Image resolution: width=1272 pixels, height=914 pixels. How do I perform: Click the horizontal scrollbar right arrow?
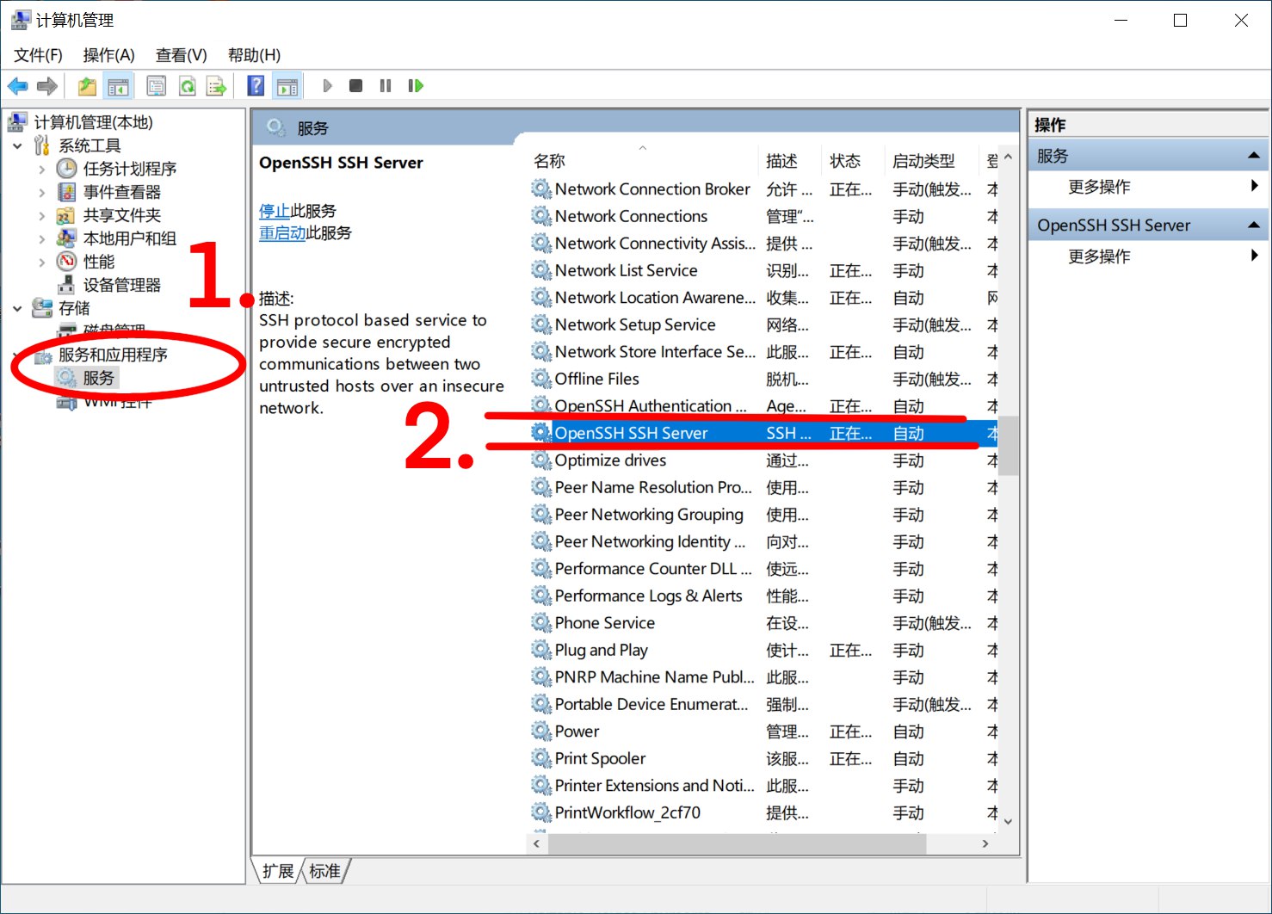tap(986, 843)
